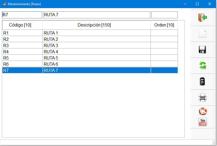The width and height of the screenshot is (217, 146).
Task: Click the empty Orden cell of R4
Action: tap(164, 52)
